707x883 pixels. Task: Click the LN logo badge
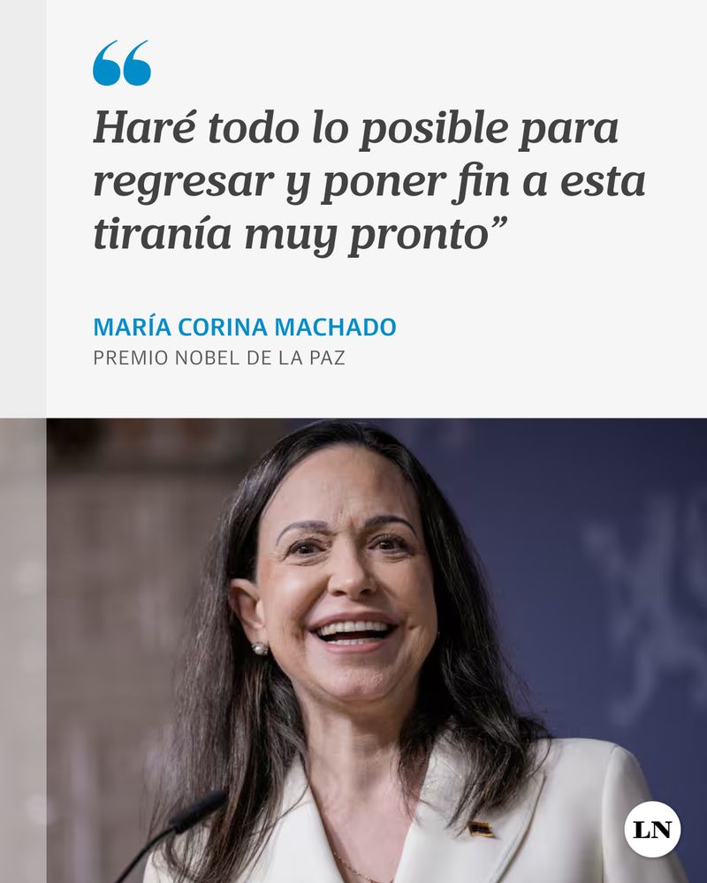coord(652,829)
